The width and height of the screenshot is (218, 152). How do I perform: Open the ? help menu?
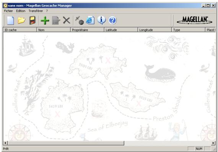(47, 11)
